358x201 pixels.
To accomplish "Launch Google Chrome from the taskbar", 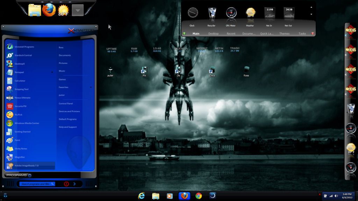I will pyautogui.click(x=199, y=196).
